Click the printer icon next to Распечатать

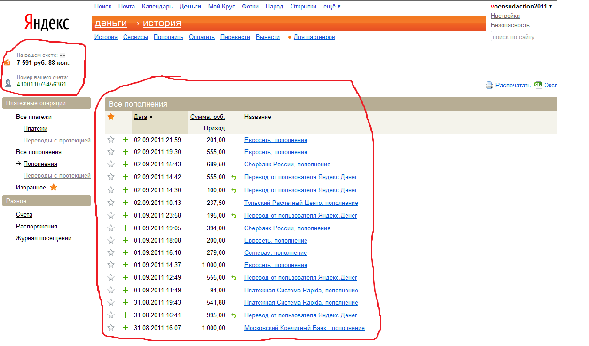point(489,85)
